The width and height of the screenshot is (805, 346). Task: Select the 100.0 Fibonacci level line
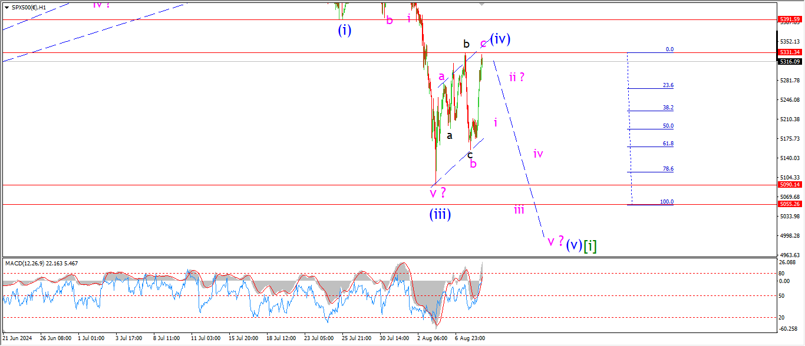[651, 204]
